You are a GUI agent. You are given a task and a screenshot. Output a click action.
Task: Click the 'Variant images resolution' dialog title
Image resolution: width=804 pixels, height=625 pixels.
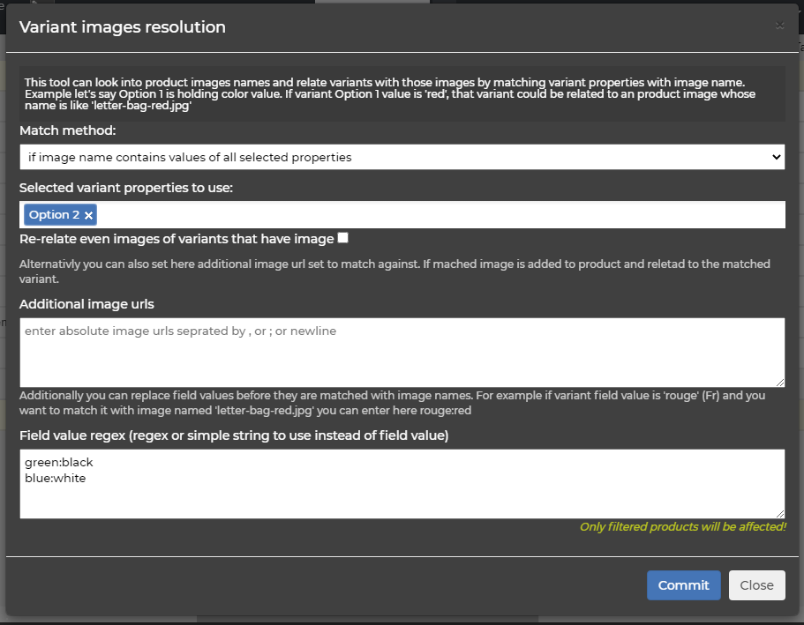(123, 27)
